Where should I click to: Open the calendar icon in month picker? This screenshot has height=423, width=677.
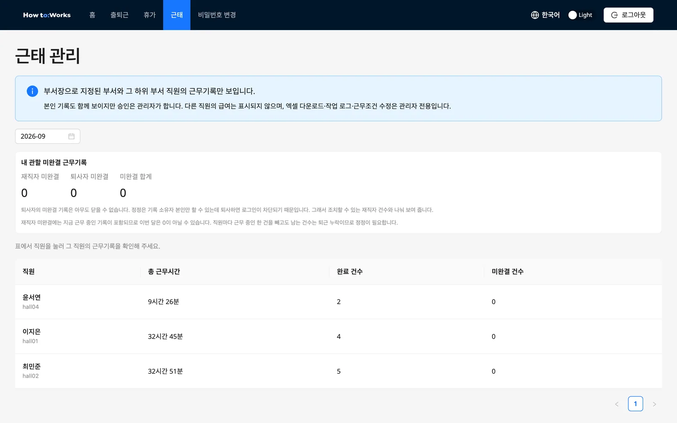click(x=72, y=136)
